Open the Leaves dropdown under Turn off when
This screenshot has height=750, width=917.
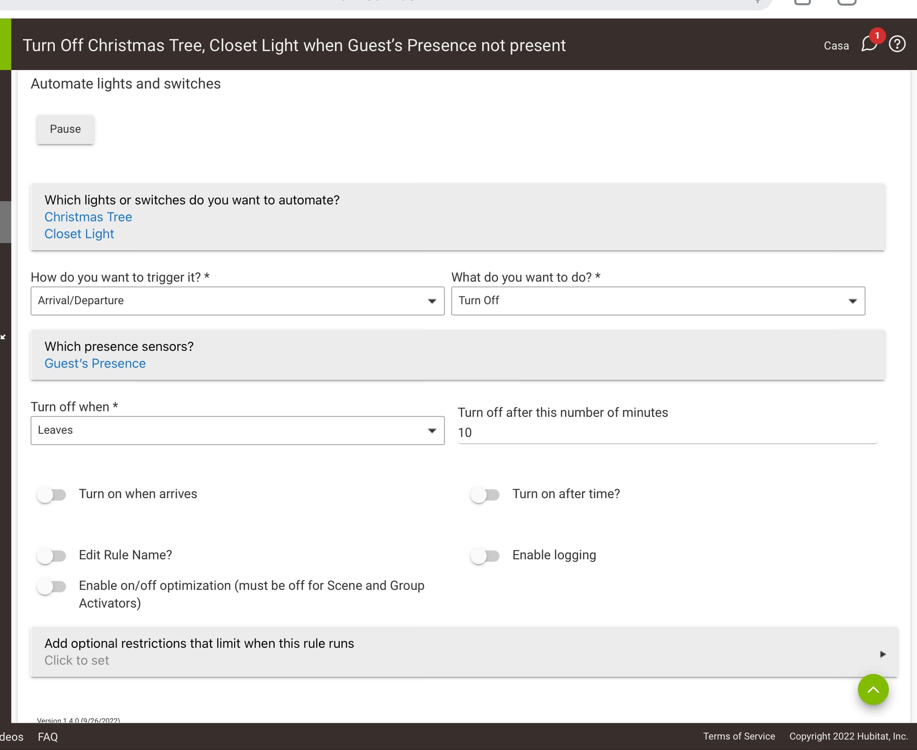click(x=432, y=430)
